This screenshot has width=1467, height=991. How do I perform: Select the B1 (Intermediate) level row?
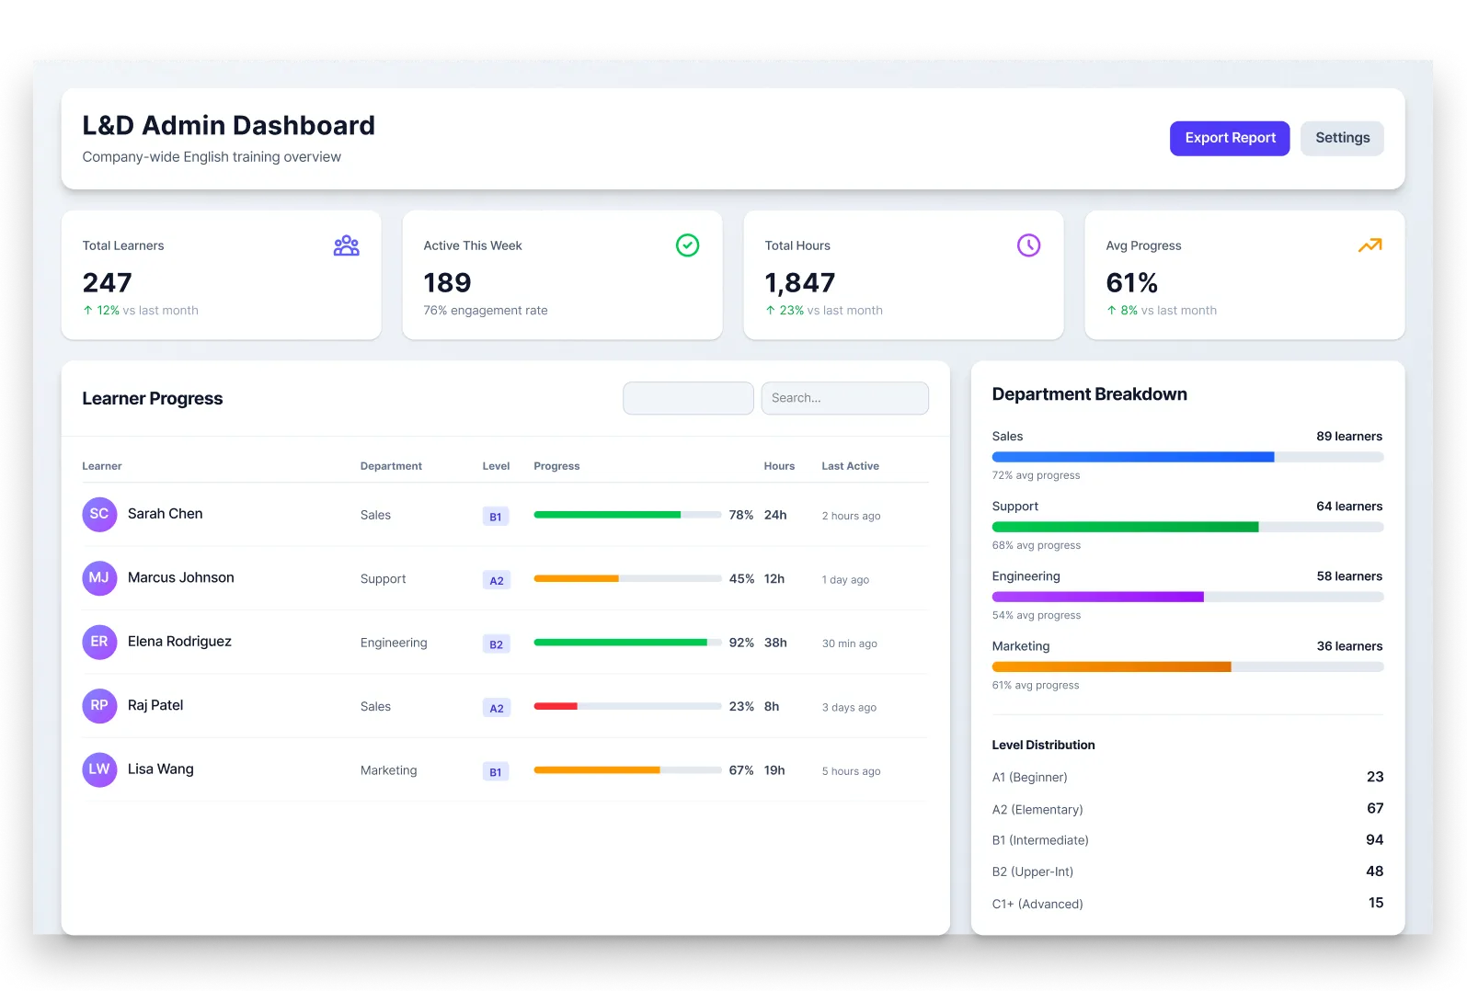[x=1187, y=840]
